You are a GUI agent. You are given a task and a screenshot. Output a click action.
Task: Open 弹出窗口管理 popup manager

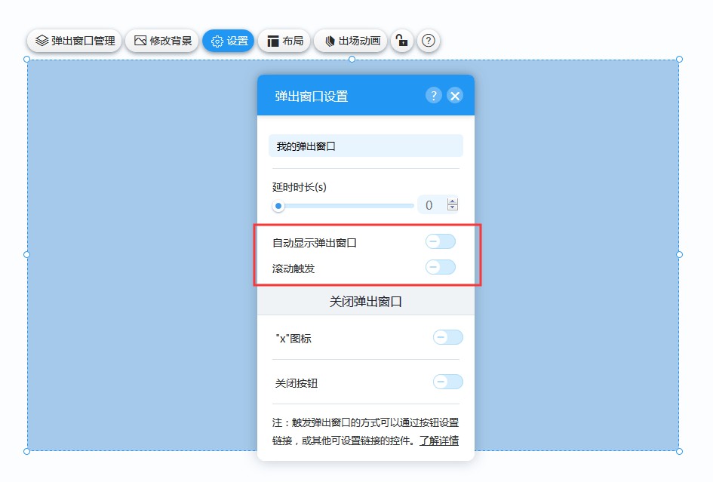75,41
